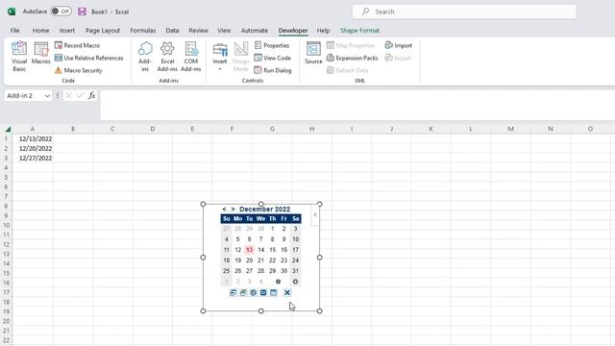Select cell with 12/20/2022
Image resolution: width=615 pixels, height=346 pixels.
click(x=33, y=148)
